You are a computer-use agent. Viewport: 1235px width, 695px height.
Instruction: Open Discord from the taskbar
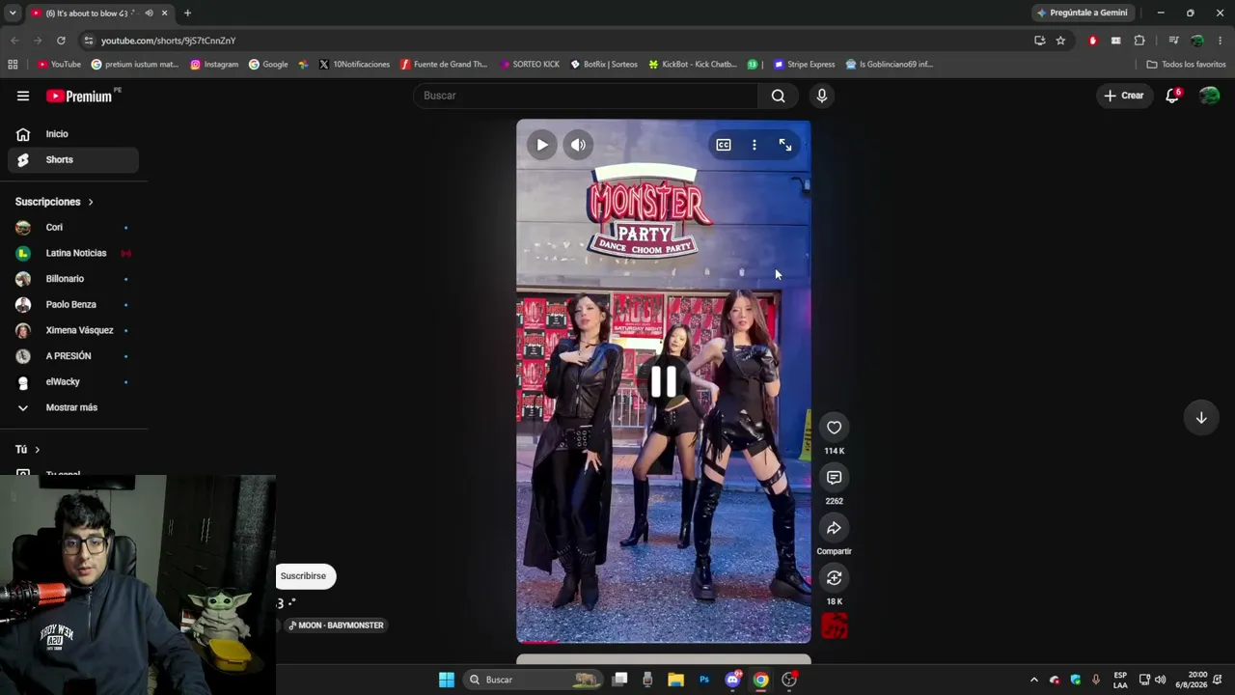click(732, 680)
